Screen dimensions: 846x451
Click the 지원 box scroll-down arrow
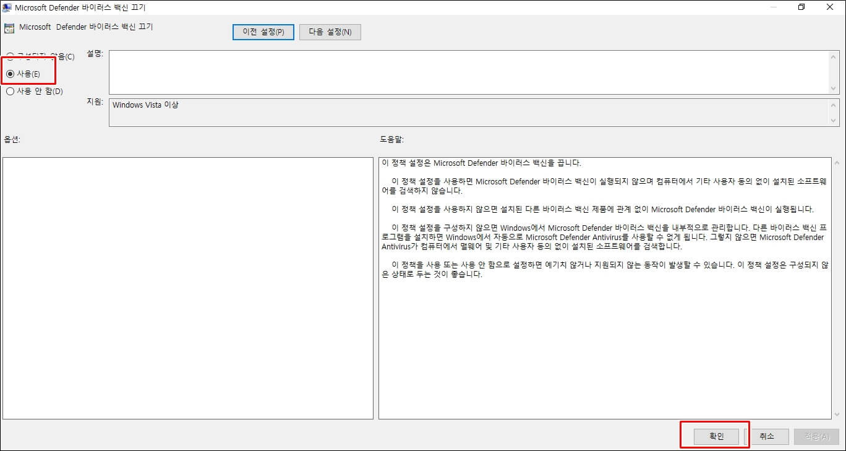coord(834,121)
